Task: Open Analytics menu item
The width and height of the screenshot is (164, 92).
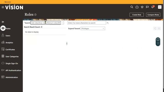Action: pyautogui.click(x=9, y=43)
